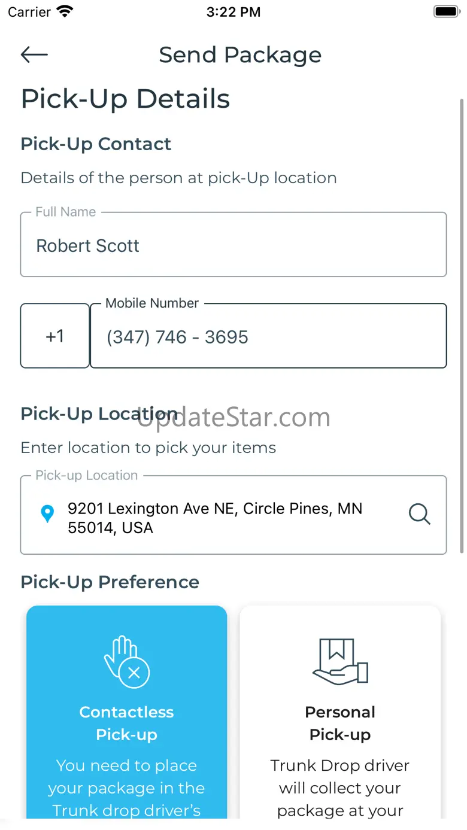
Task: Tap the back arrow icon
Action: (x=34, y=55)
